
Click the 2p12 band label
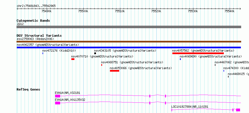click(x=20, y=24)
